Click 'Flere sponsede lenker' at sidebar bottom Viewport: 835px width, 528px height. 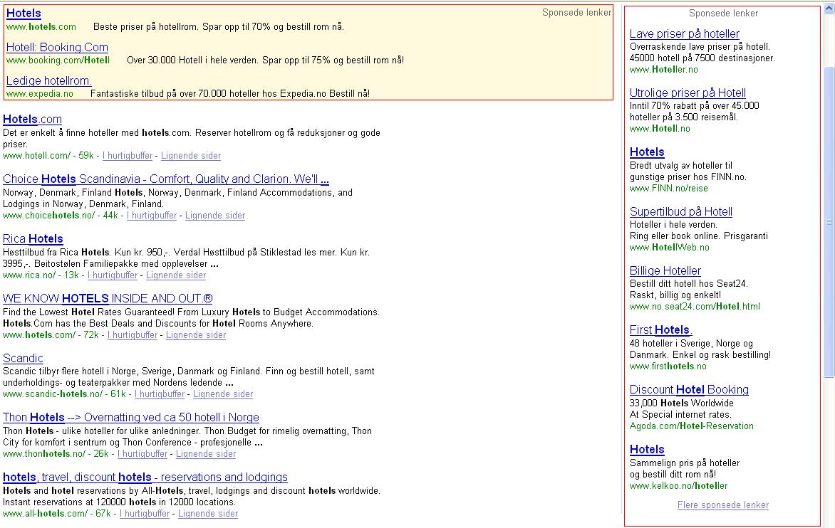(723, 505)
